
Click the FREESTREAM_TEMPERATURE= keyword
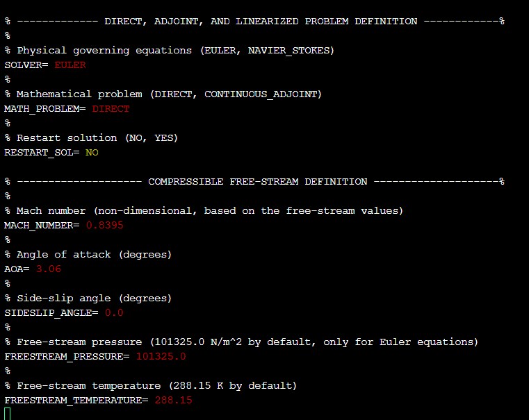(x=76, y=400)
